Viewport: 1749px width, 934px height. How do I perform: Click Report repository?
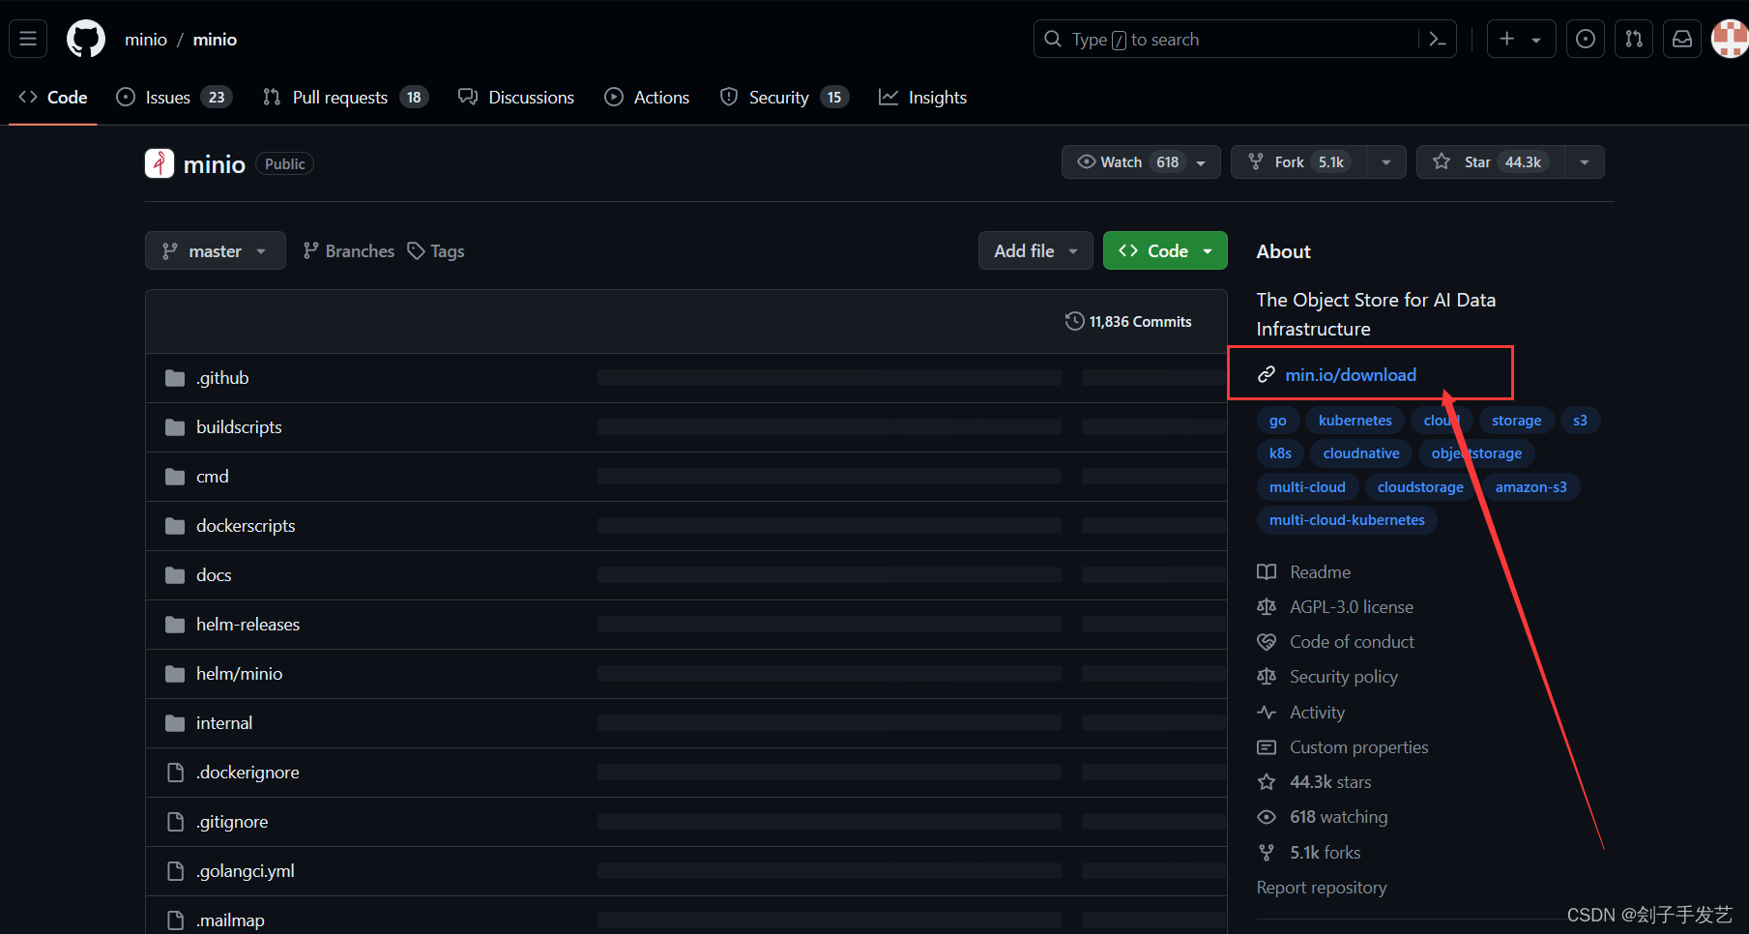[x=1321, y=887]
